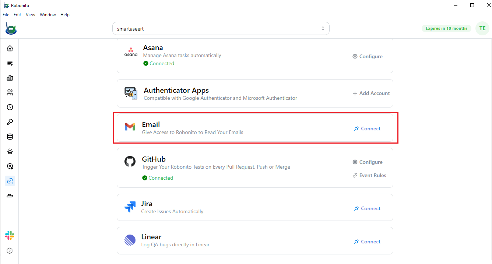Open the View menu

pos(31,15)
